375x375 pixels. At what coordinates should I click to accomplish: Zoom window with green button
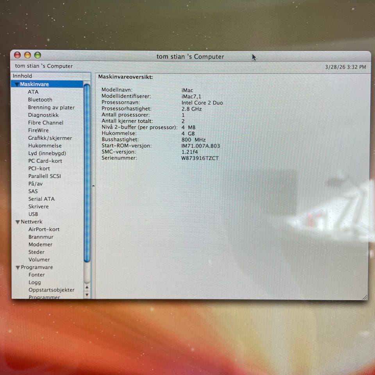click(x=38, y=55)
